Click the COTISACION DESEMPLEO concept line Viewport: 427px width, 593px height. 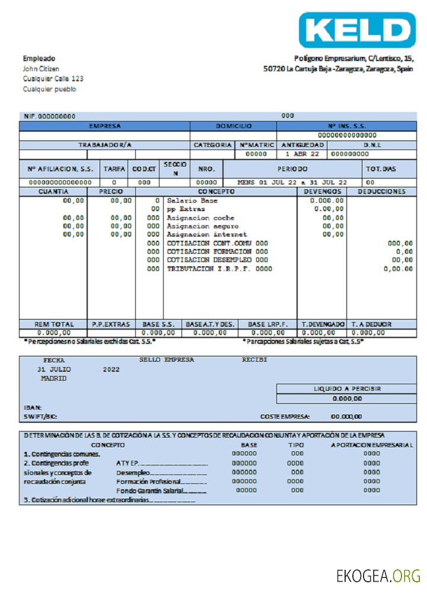217,260
